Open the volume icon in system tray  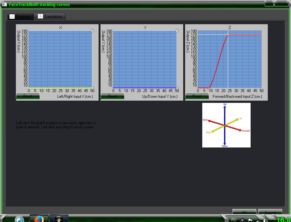coord(266,220)
